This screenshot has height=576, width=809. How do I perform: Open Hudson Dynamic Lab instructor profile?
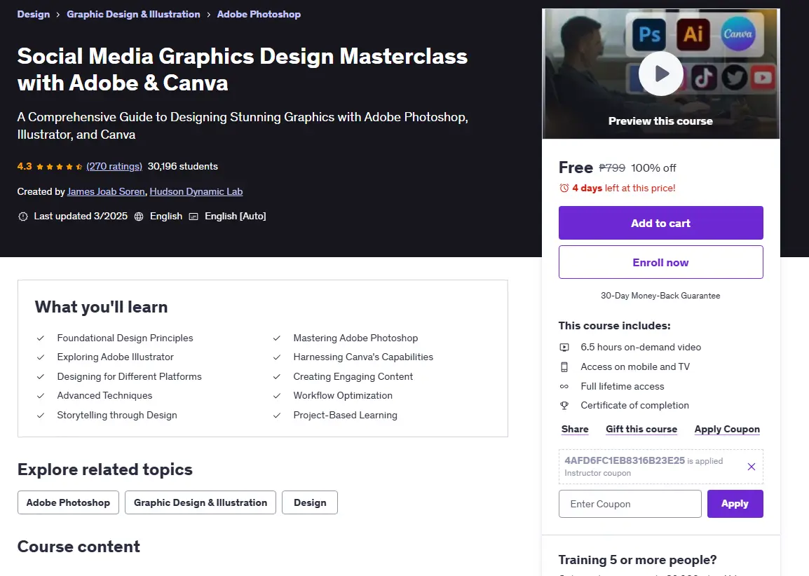tap(196, 192)
